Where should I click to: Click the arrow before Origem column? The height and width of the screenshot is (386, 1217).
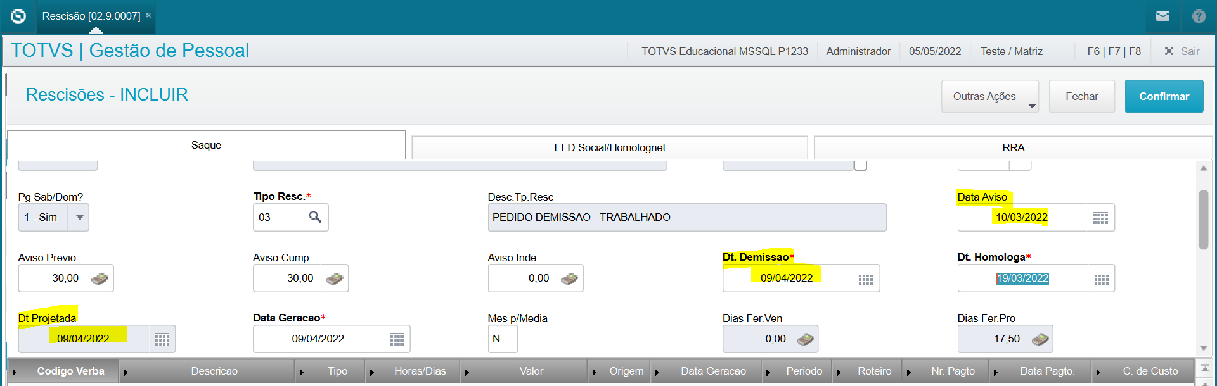pos(595,372)
